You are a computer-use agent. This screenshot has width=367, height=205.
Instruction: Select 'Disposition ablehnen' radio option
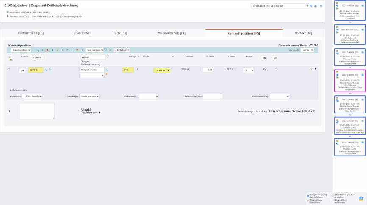333,201
